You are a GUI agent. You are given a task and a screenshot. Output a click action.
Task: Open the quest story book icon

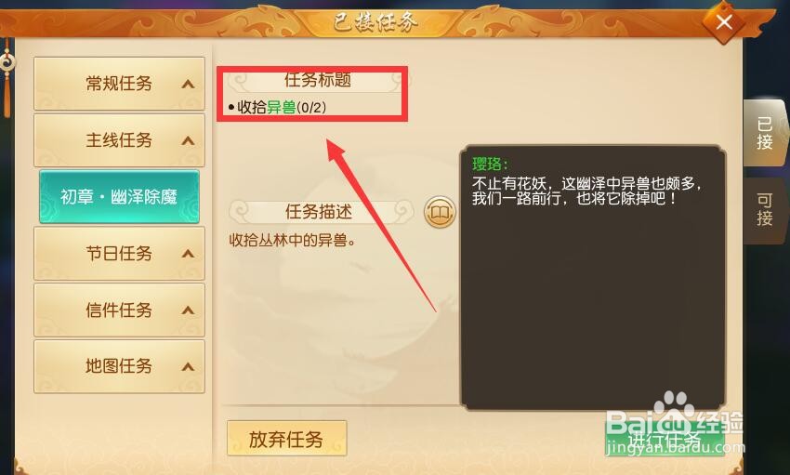click(x=440, y=212)
